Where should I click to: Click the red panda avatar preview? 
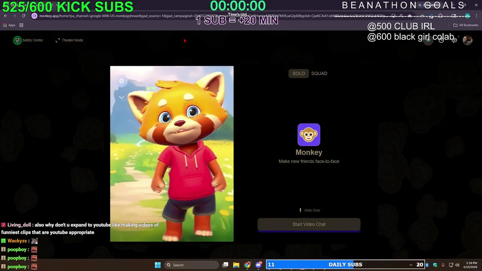pos(172,154)
